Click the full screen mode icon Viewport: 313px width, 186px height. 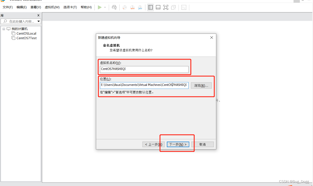click(x=166, y=7)
